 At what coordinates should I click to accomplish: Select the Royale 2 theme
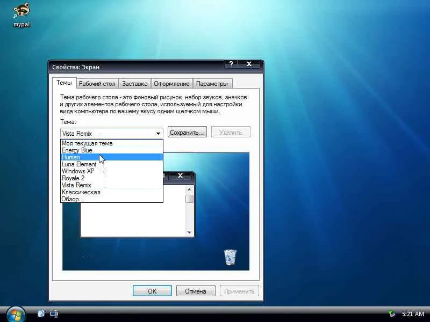tap(112, 178)
